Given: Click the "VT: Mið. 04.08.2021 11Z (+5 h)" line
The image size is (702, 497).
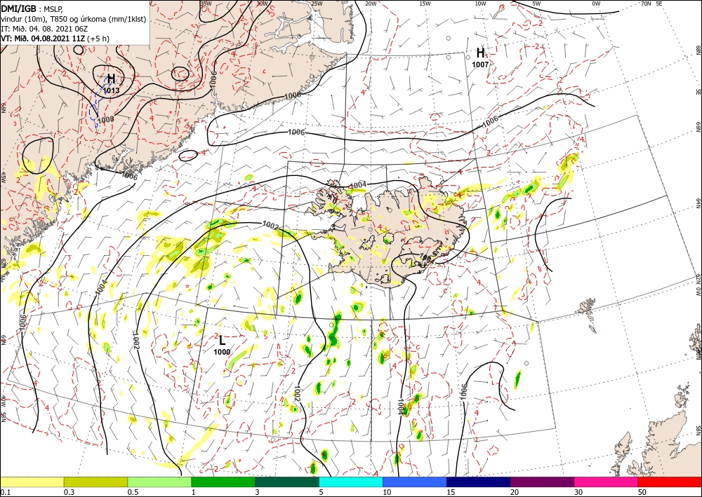Looking at the screenshot, I should (x=55, y=38).
